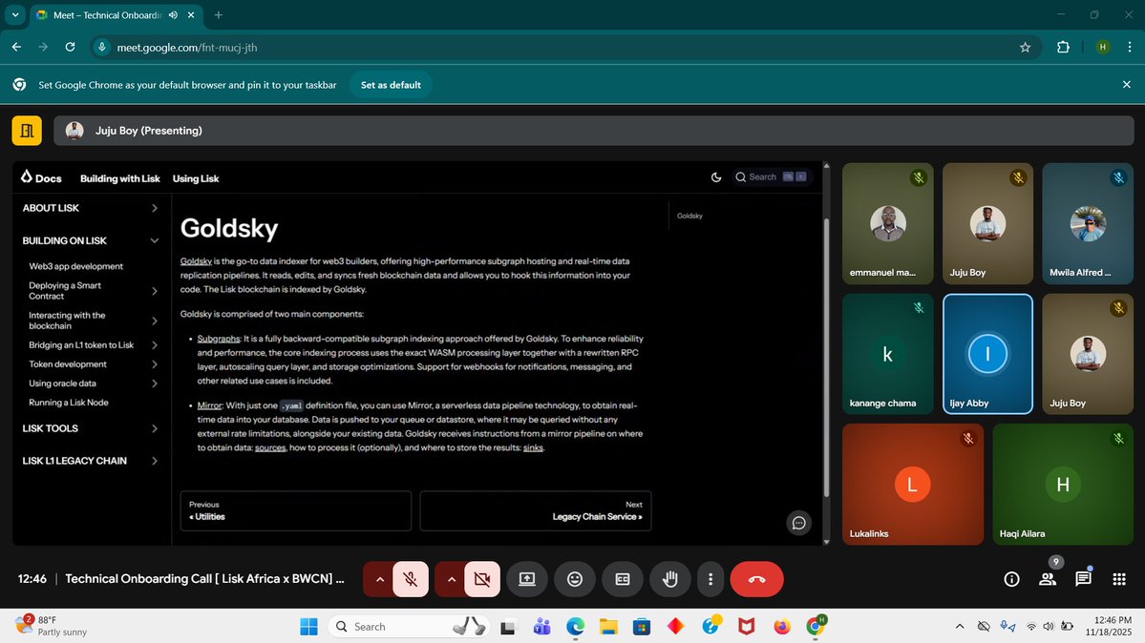Show hidden system tray icons
Image resolution: width=1145 pixels, height=643 pixels.
(x=960, y=626)
